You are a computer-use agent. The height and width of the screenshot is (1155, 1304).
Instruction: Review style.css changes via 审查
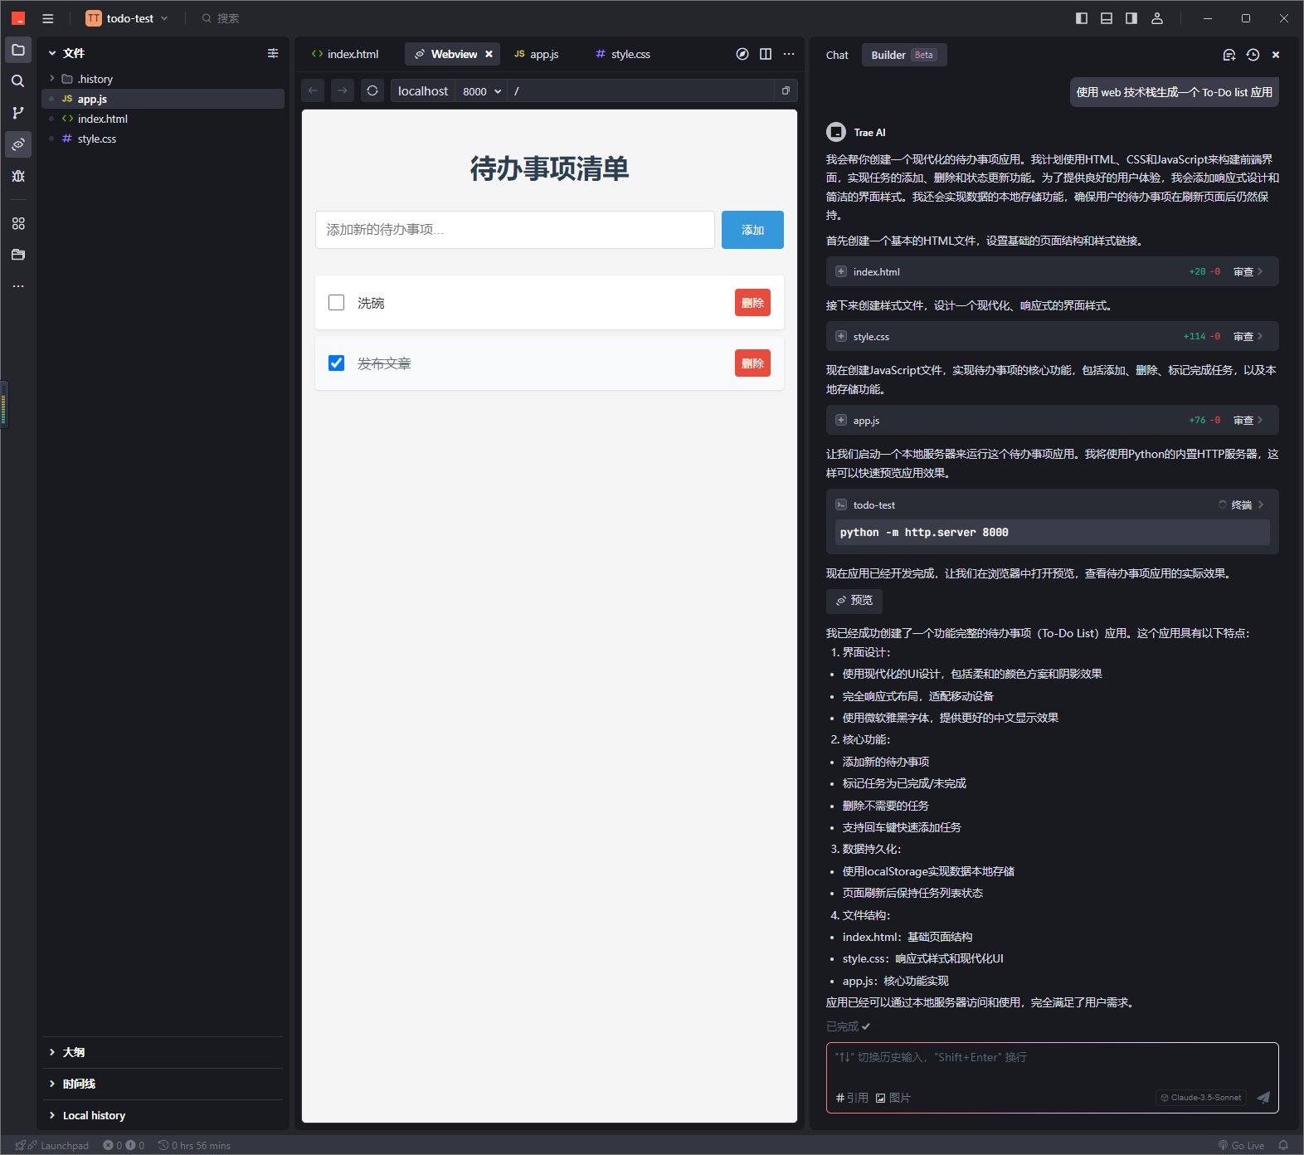point(1248,336)
